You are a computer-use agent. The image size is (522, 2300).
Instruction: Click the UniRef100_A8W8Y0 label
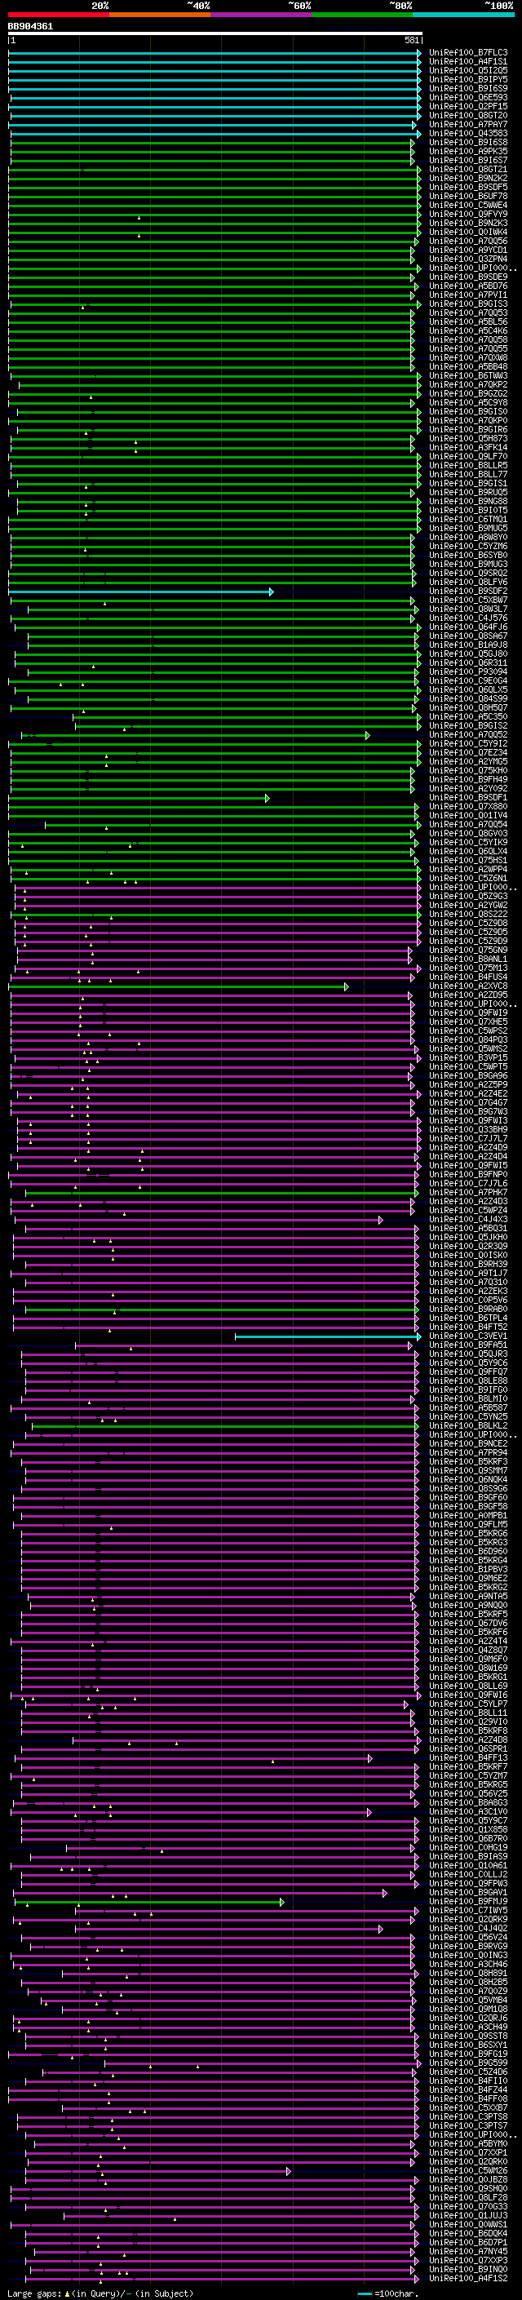[x=468, y=538]
